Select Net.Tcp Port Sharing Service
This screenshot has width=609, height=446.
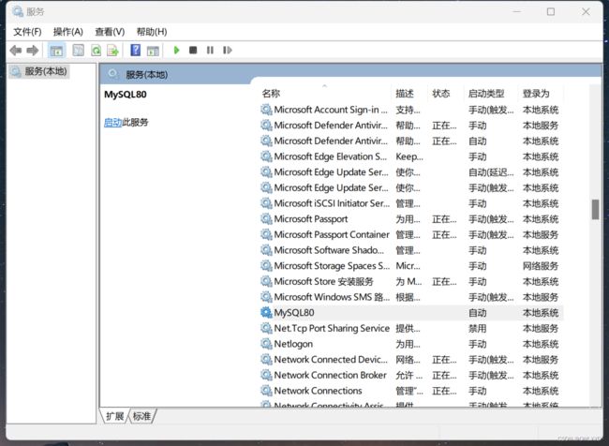pyautogui.click(x=411, y=328)
